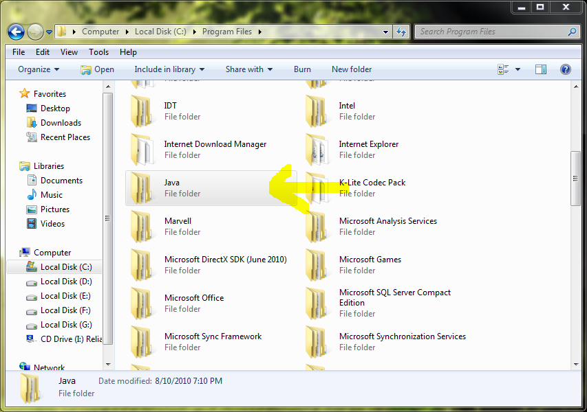Screen dimensions: 587x412
Task: Click Program Files in address breadcrumb
Action: point(227,32)
